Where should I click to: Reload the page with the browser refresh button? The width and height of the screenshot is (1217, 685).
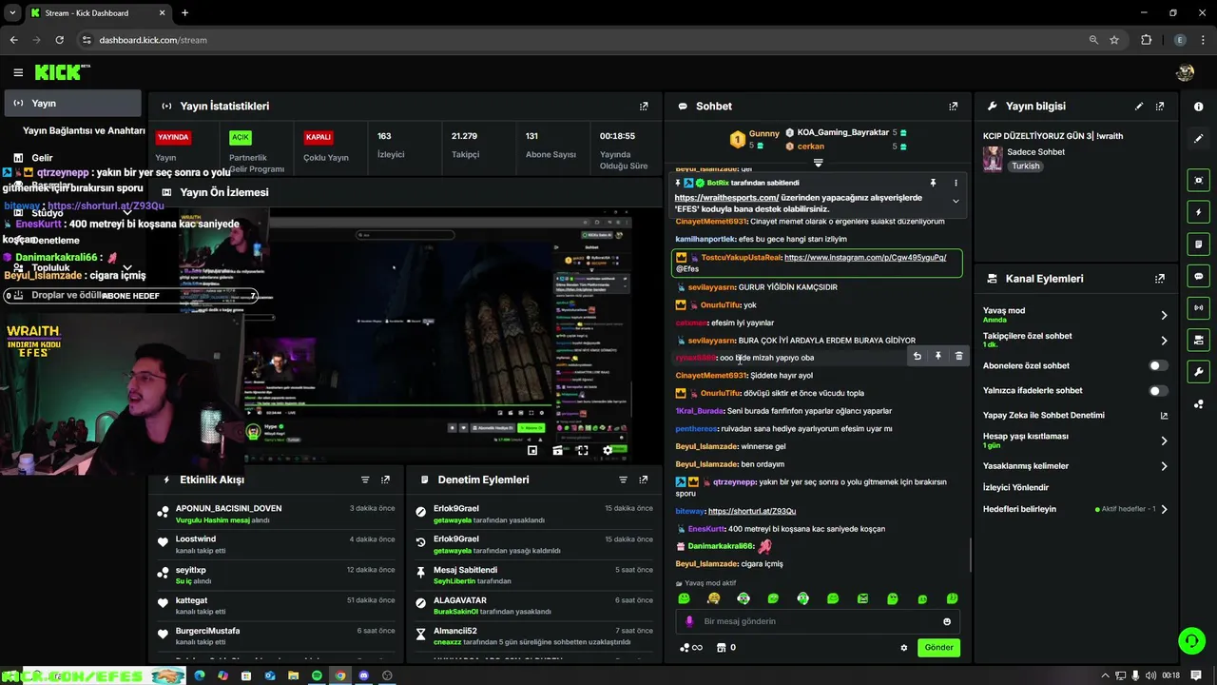[59, 40]
